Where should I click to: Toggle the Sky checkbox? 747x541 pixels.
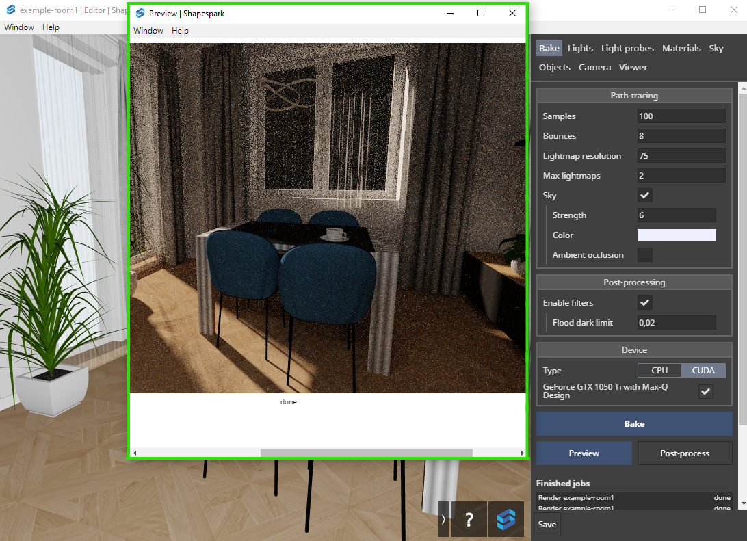tap(644, 196)
